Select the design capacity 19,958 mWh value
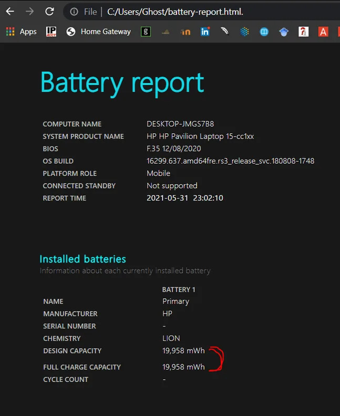The image size is (340, 416). 183,351
